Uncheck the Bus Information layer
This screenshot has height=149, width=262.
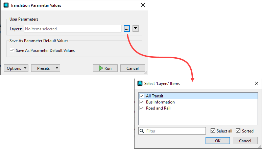pyautogui.click(x=142, y=102)
